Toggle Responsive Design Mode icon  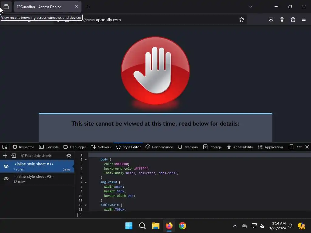(x=291, y=147)
